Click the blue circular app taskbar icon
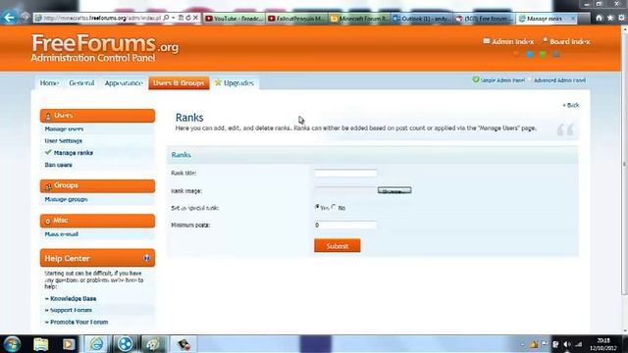628x353 pixels. [125, 344]
